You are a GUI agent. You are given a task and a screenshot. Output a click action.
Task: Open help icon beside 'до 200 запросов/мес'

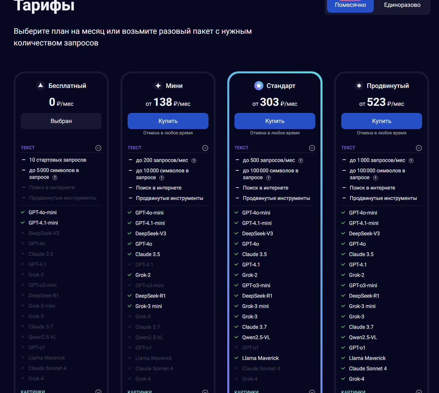pos(194,161)
